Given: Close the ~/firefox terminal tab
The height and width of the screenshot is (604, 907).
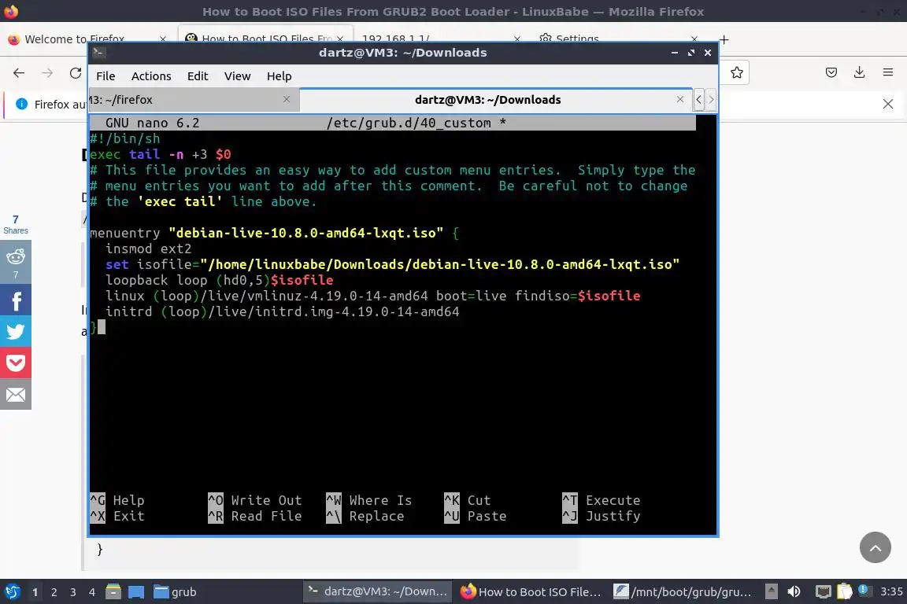Looking at the screenshot, I should (x=287, y=99).
